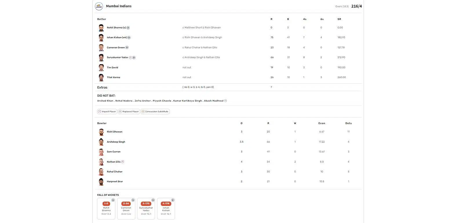
Task: Click Piyush Chawla in did-not-bat list
Action: (162, 101)
